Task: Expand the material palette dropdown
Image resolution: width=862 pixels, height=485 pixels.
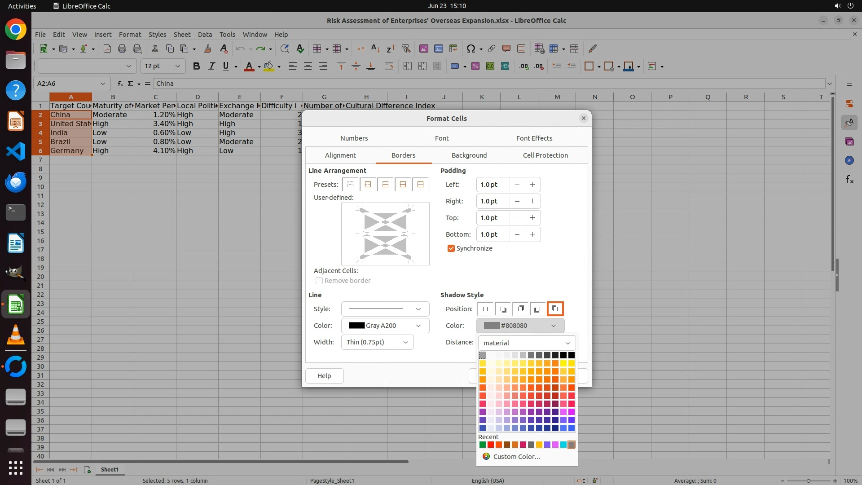Action: tap(527, 343)
